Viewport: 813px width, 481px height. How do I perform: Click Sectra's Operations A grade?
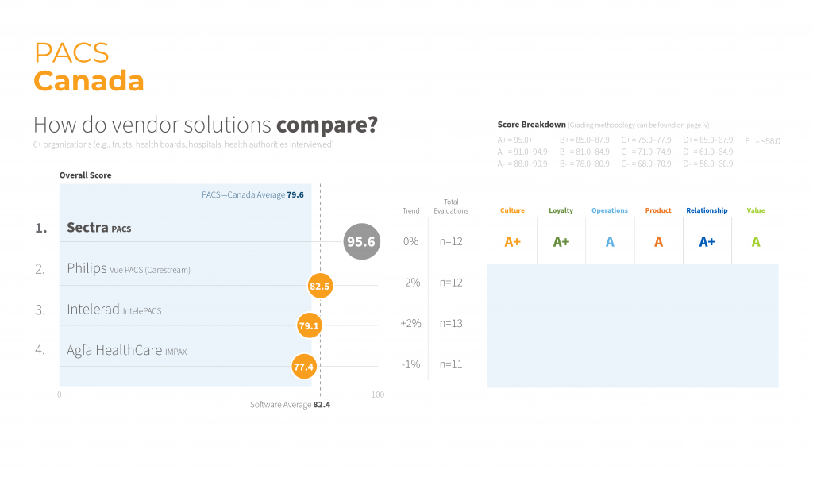click(x=610, y=241)
